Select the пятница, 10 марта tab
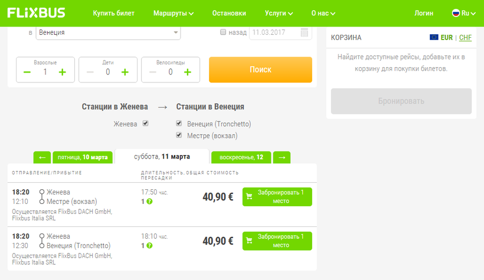This screenshot has width=484, height=280. [x=82, y=157]
